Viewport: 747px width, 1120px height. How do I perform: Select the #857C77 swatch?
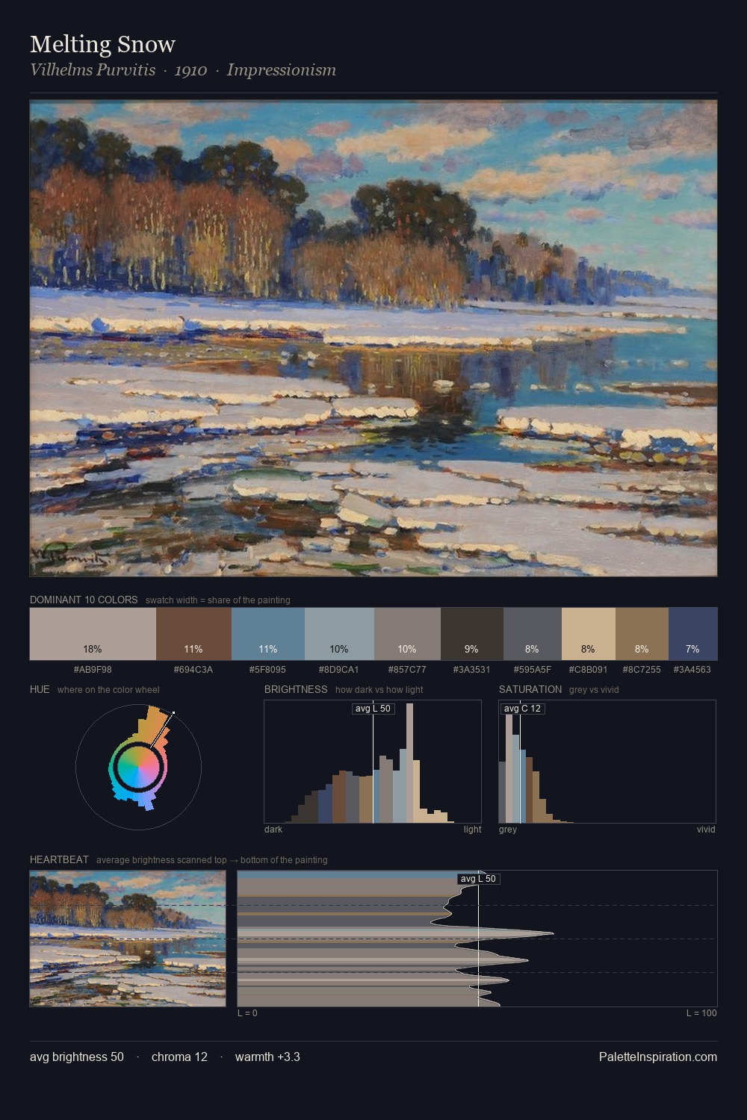point(407,634)
